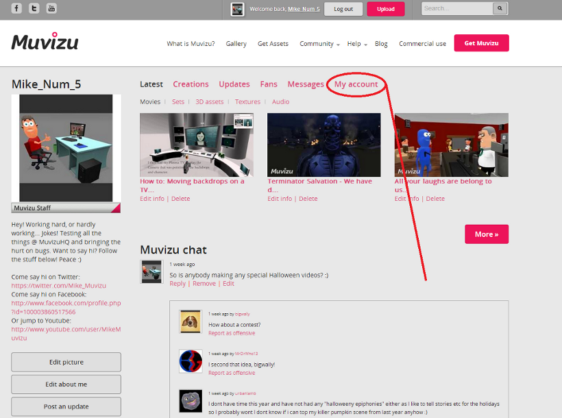Click the More » button
Image resolution: width=562 pixels, height=418 pixels.
point(487,234)
